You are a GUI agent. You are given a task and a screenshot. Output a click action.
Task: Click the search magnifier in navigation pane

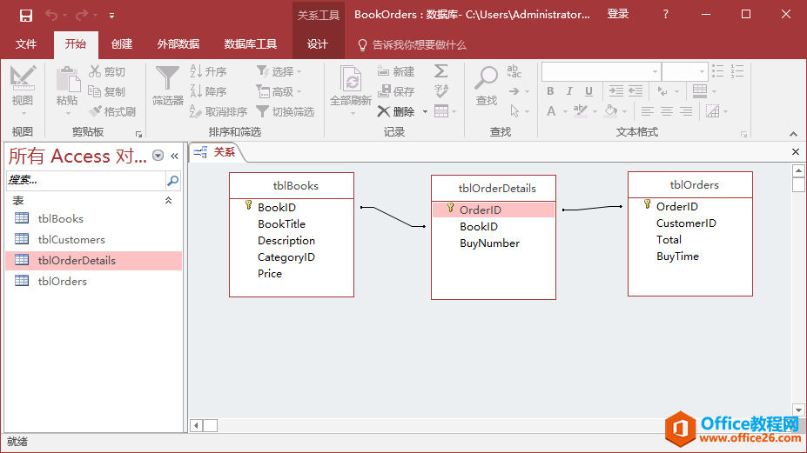(x=172, y=180)
